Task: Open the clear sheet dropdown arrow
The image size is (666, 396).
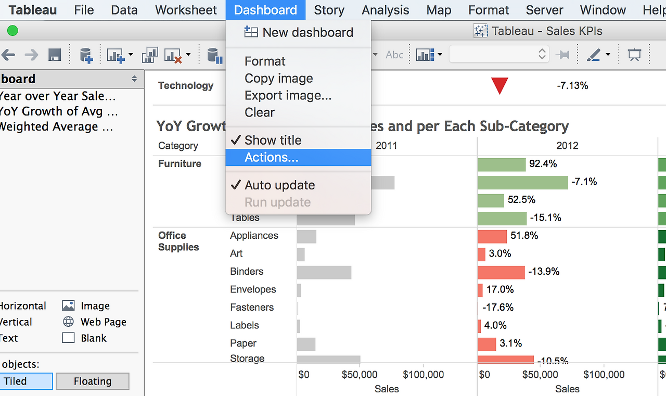Action: pyautogui.click(x=188, y=55)
